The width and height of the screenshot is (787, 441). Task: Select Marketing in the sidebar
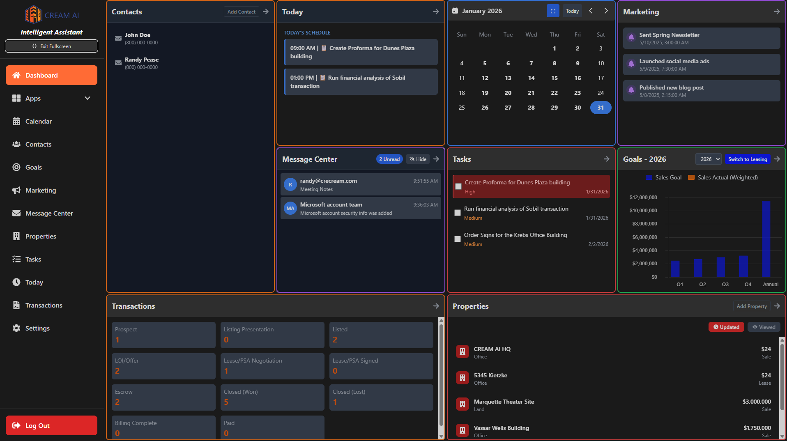coord(41,190)
